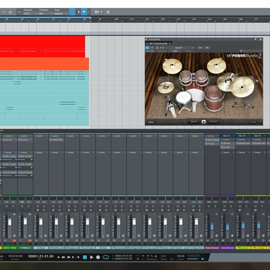Select the HATS + RIDE channel name label
This screenshot has height=270, width=270.
click(10, 248)
